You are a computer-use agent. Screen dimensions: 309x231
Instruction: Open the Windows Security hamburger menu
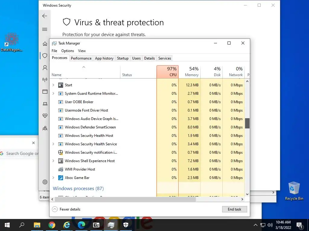(x=45, y=29)
